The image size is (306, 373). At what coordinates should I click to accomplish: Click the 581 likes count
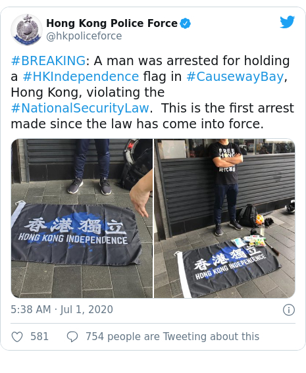click(39, 337)
